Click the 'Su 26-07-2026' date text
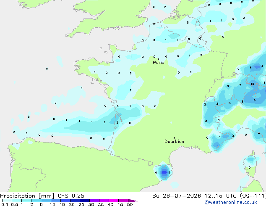This screenshot has height=206, width=266. [177, 196]
